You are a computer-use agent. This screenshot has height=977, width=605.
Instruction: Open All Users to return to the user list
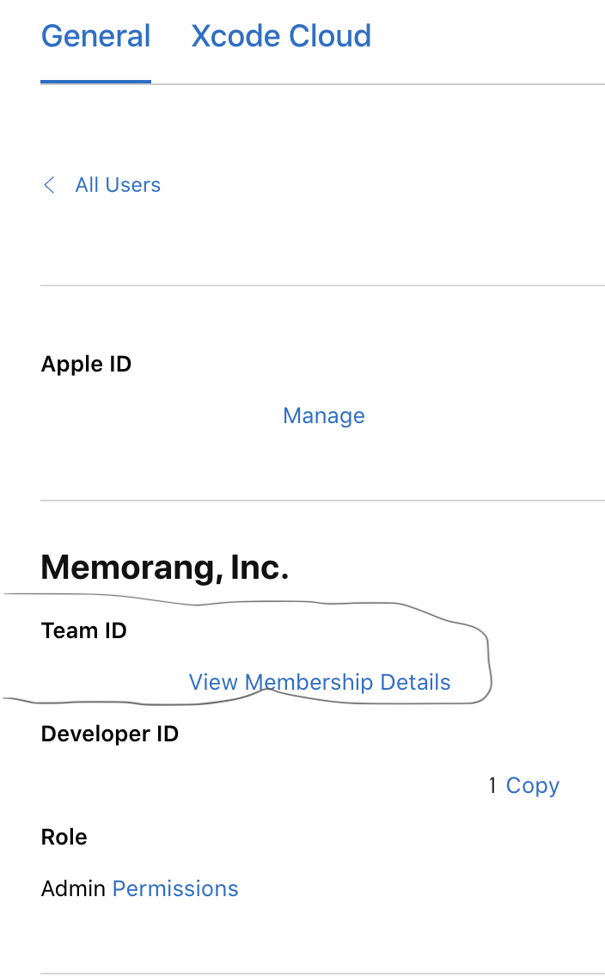tap(118, 185)
